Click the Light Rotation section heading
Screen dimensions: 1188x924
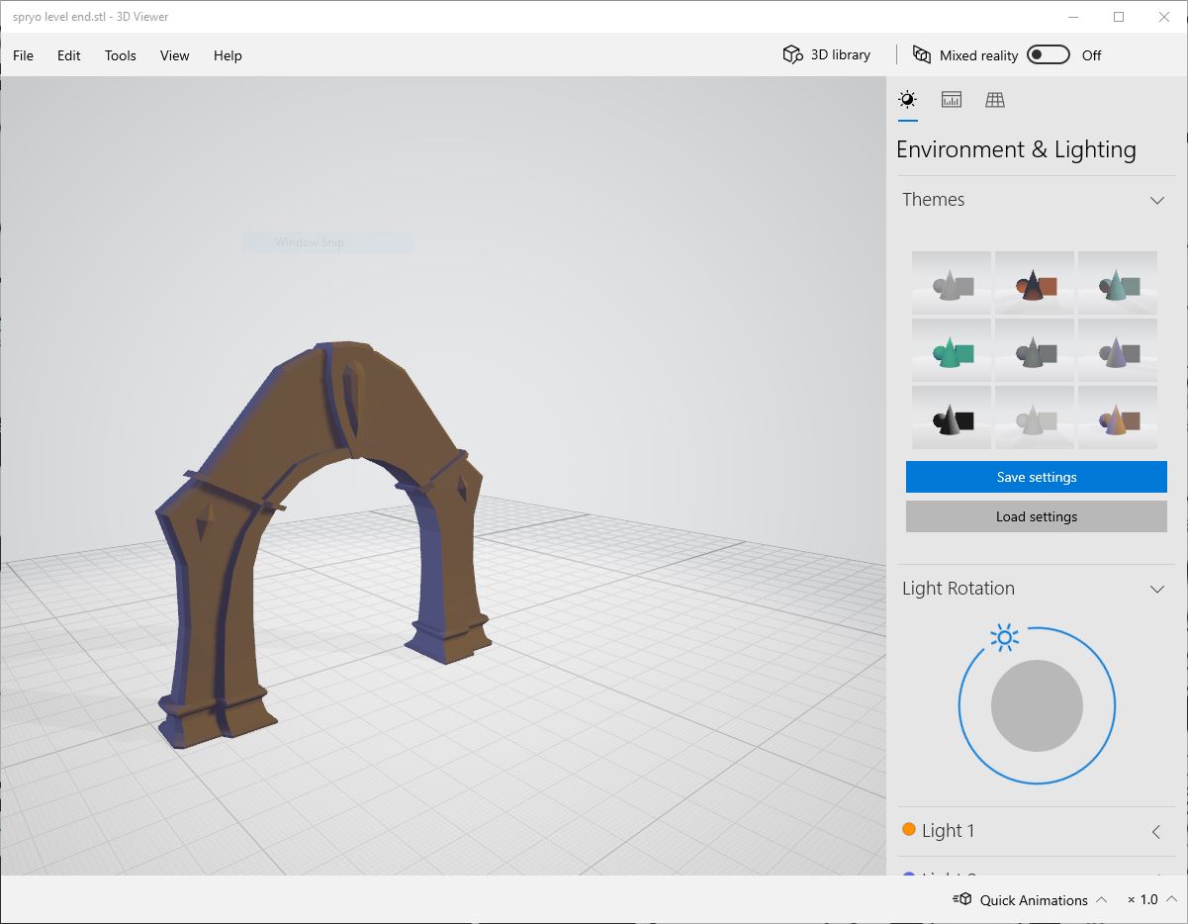(959, 589)
